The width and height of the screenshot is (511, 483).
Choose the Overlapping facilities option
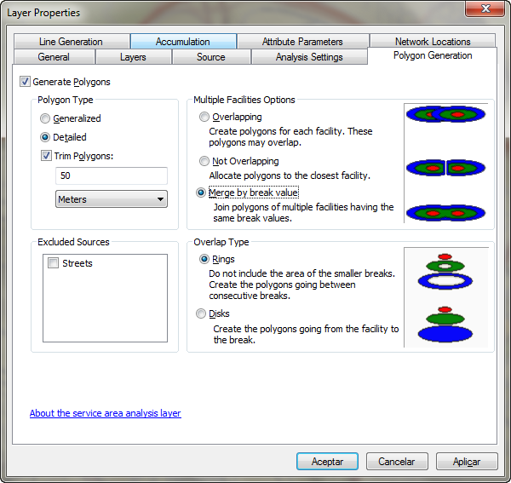[x=204, y=117]
